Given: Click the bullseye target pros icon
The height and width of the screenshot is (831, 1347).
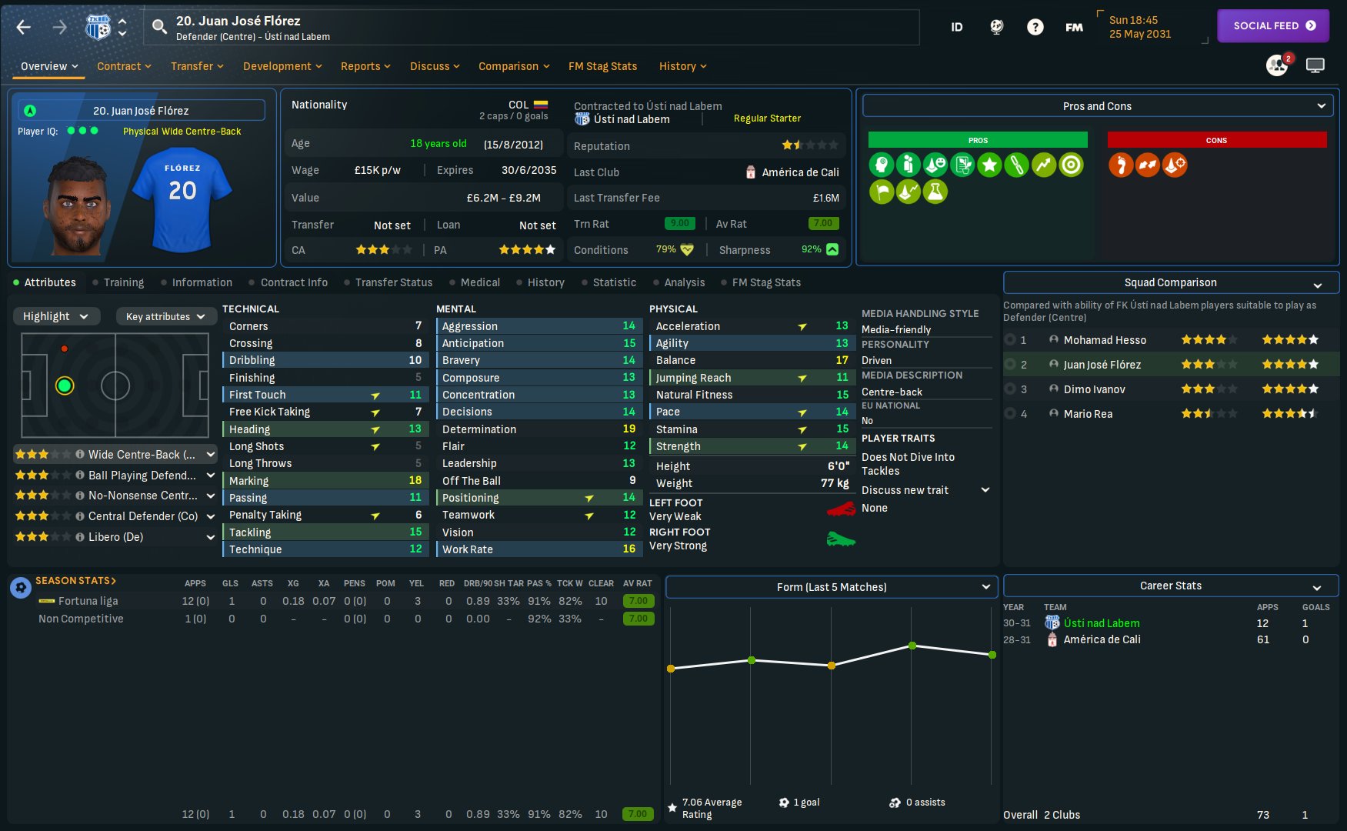Looking at the screenshot, I should click(x=1071, y=165).
